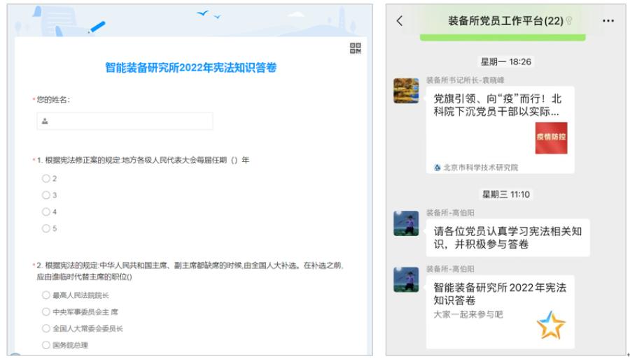
Task: Select option 3 for question 1
Action: (x=46, y=195)
